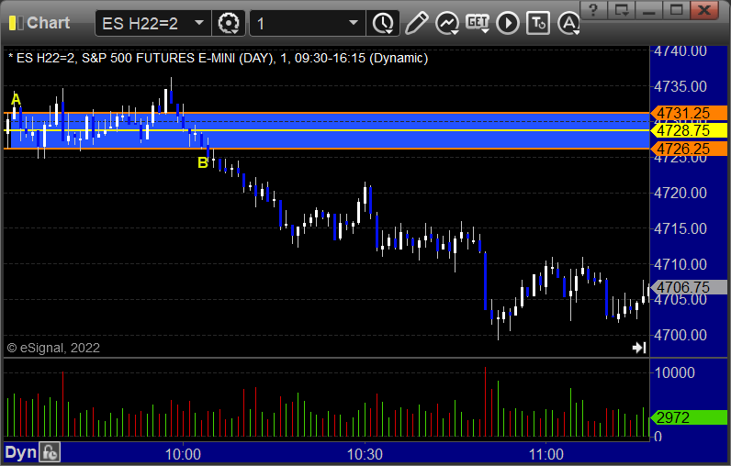Image resolution: width=731 pixels, height=466 pixels.
Task: Open the clock time template icon
Action: point(383,23)
